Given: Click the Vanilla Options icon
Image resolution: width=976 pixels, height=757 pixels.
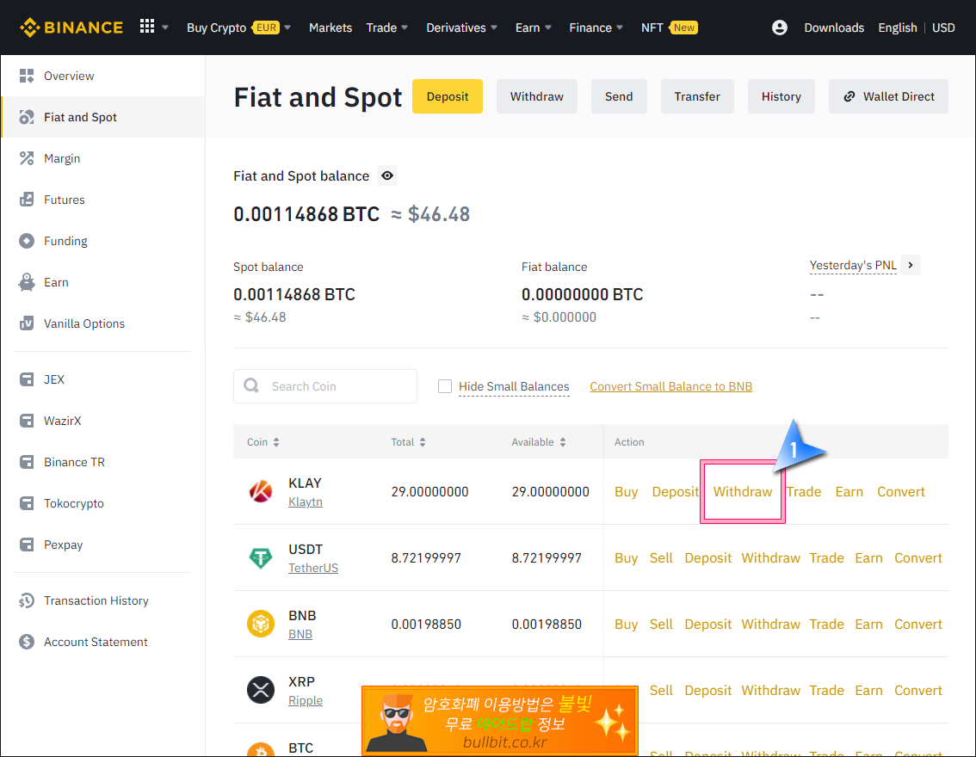Looking at the screenshot, I should 27,323.
